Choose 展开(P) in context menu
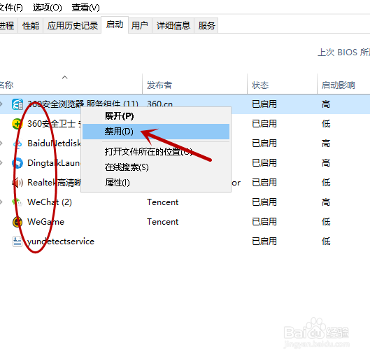Viewport: 370px width, 357px height. point(156,116)
